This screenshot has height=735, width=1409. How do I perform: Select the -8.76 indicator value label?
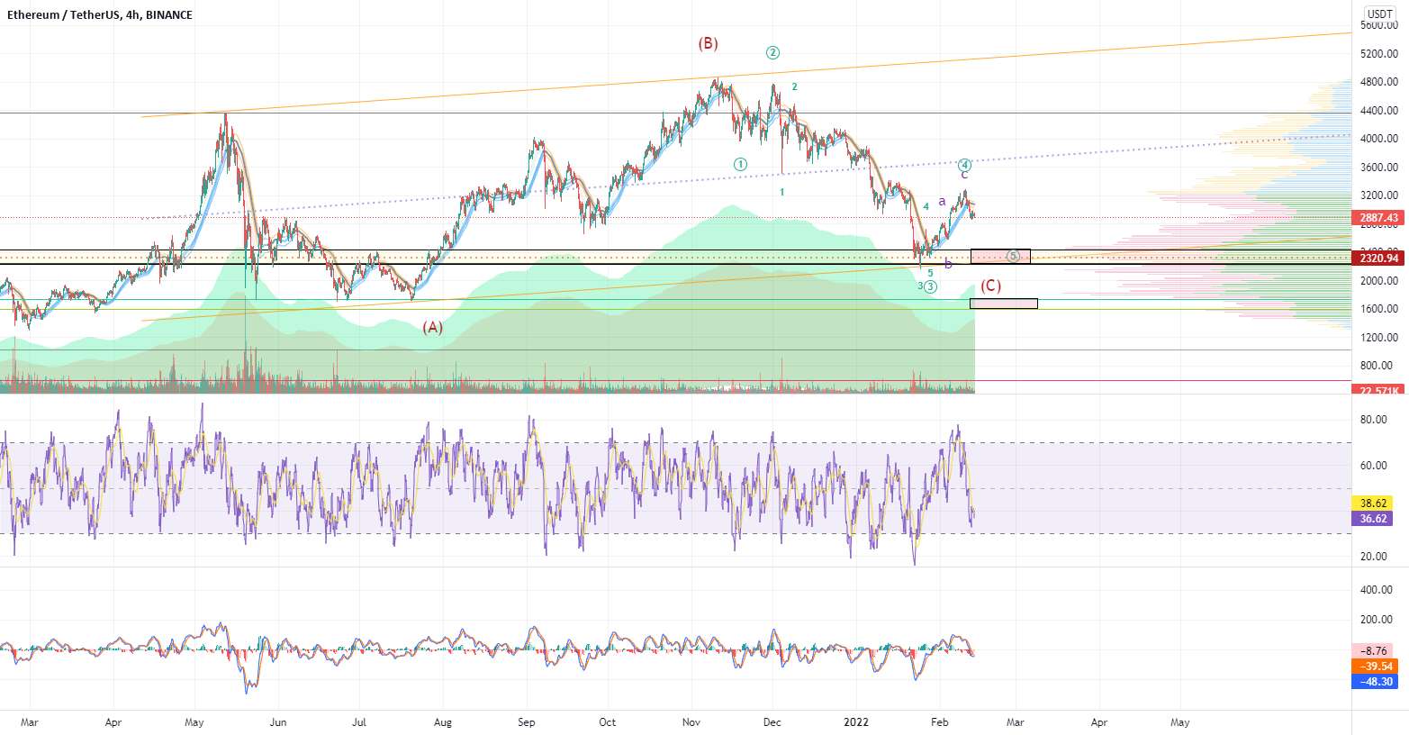coord(1374,650)
